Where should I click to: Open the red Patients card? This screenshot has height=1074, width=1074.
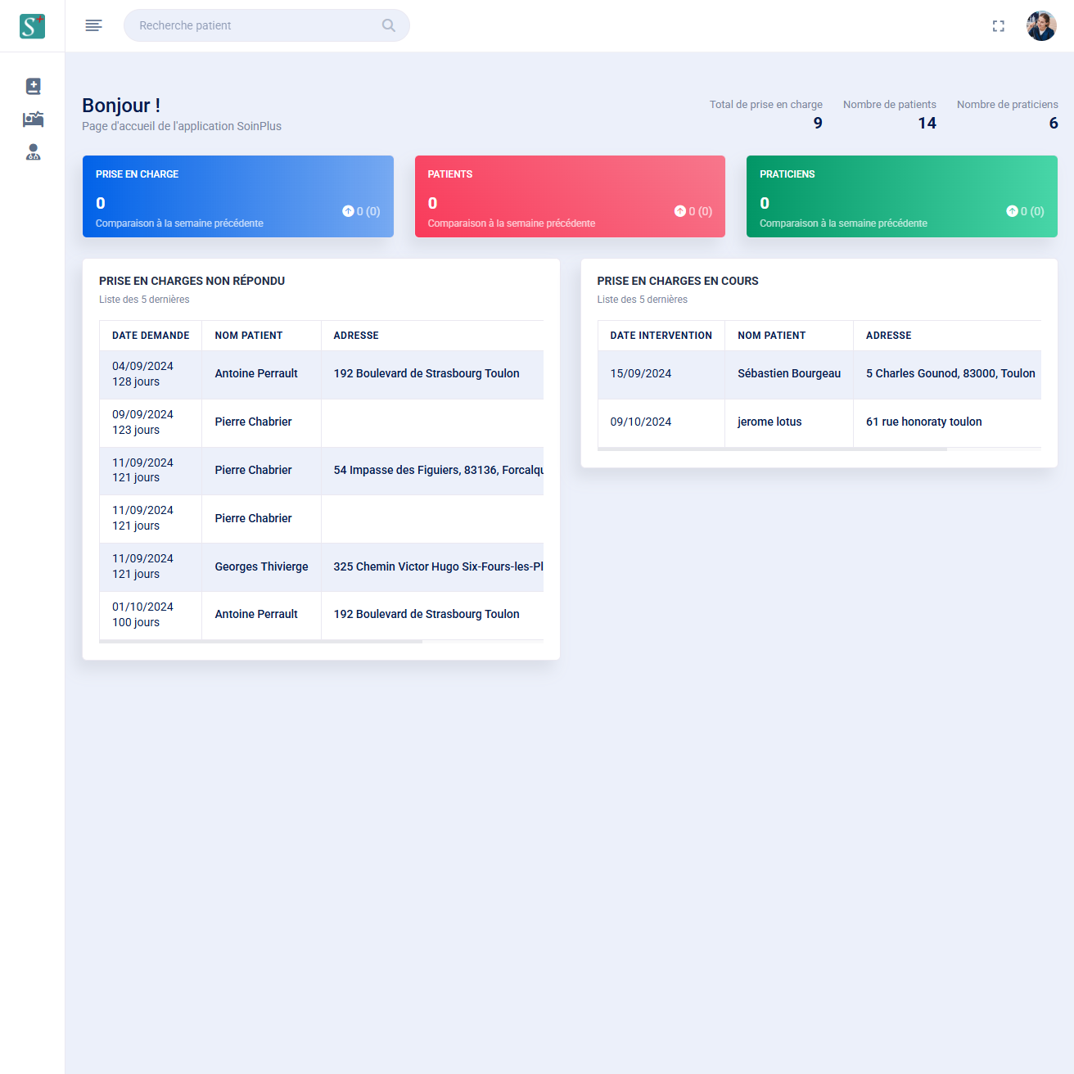[x=570, y=196]
